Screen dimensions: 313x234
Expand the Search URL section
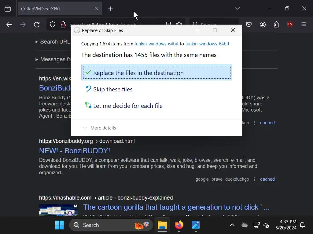coord(53,42)
